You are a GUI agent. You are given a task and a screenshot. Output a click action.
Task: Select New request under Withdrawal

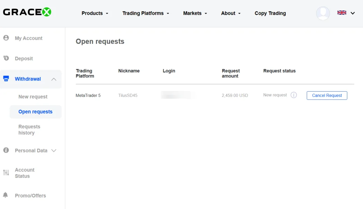point(33,96)
